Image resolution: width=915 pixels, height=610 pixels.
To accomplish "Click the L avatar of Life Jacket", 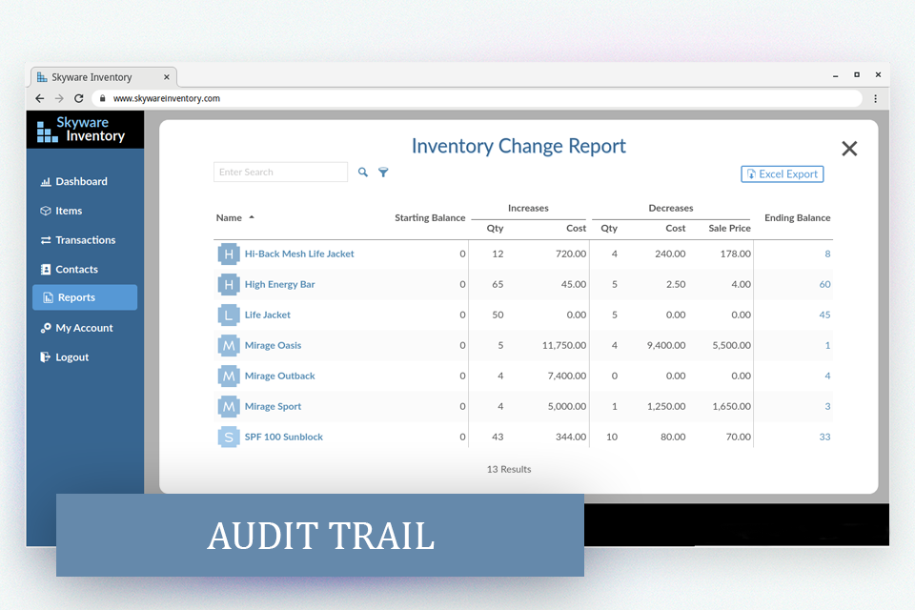I will 229,315.
